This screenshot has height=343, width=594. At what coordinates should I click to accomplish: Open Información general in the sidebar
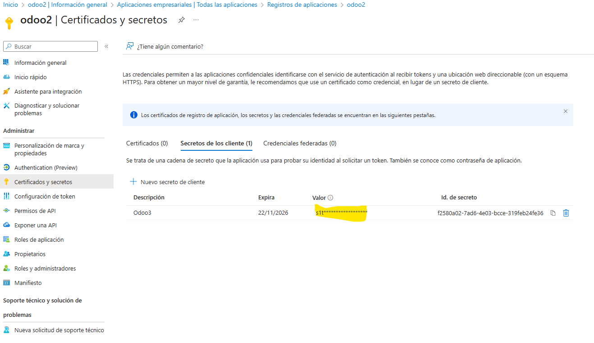(41, 63)
